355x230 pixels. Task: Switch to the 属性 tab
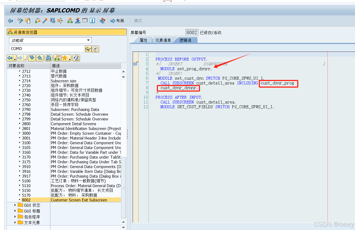click(143, 40)
